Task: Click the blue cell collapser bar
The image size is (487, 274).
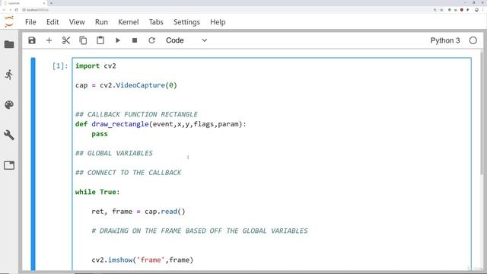Action: tap(33, 164)
